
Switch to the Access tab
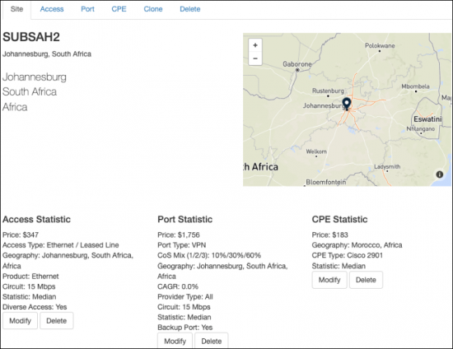52,9
